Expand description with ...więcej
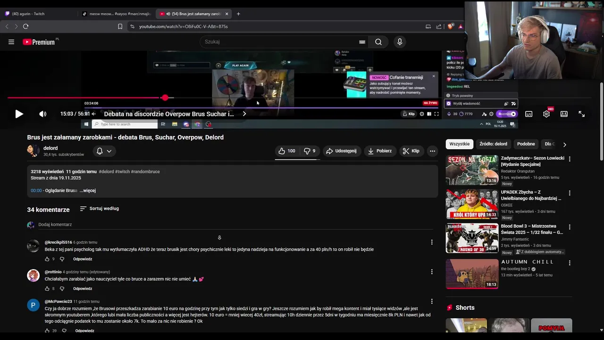This screenshot has height=340, width=604. coord(88,190)
